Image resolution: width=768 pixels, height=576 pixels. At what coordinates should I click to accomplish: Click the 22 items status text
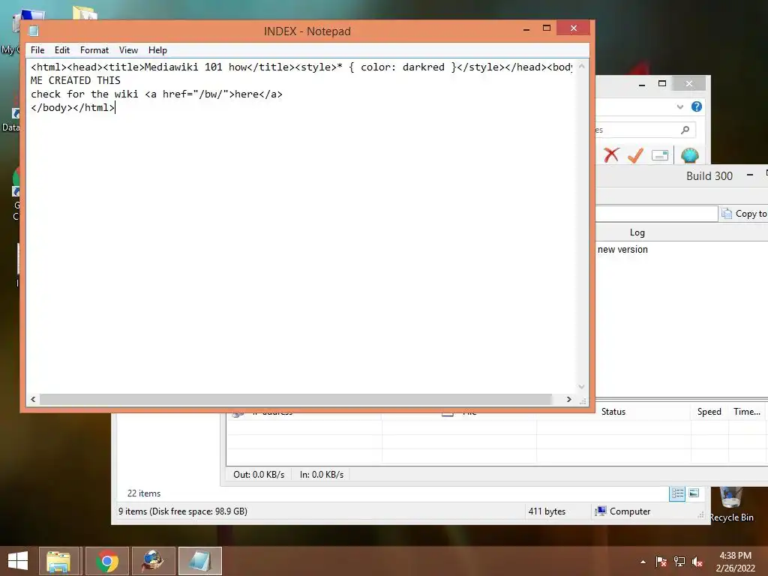pyautogui.click(x=143, y=493)
